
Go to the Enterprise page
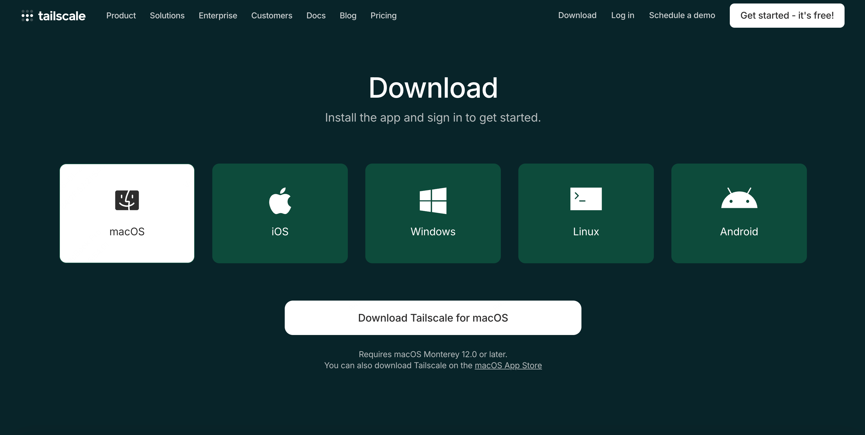tap(218, 15)
